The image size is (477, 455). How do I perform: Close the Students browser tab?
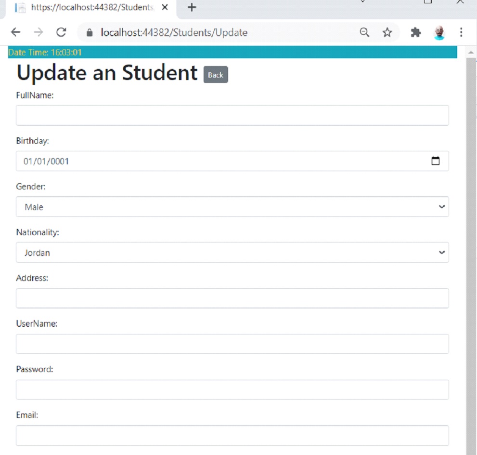pyautogui.click(x=165, y=7)
